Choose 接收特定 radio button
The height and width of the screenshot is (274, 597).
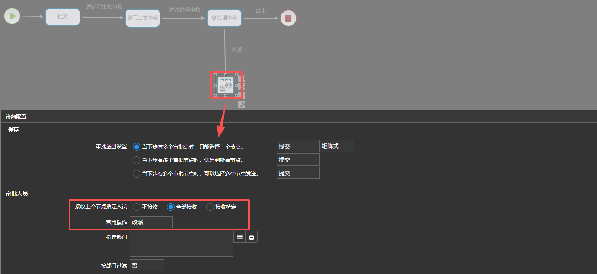click(x=210, y=207)
